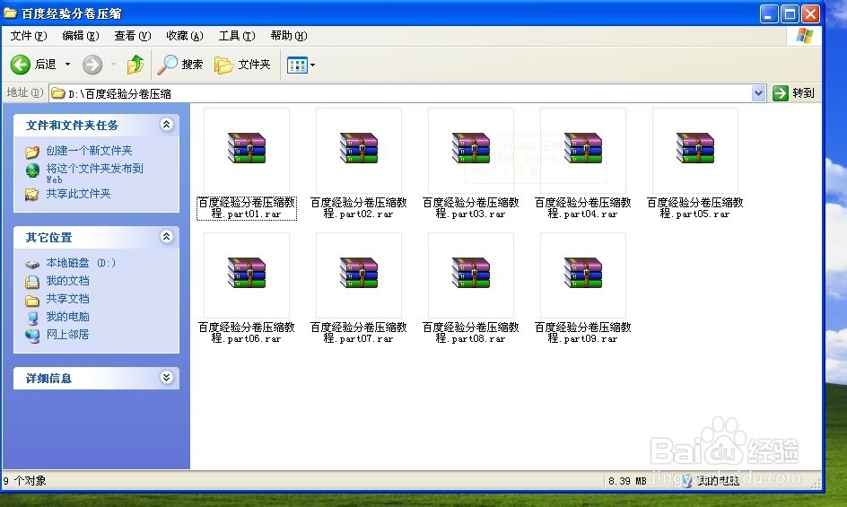
Task: Select the part09.rar archive icon
Action: pyautogui.click(x=583, y=273)
